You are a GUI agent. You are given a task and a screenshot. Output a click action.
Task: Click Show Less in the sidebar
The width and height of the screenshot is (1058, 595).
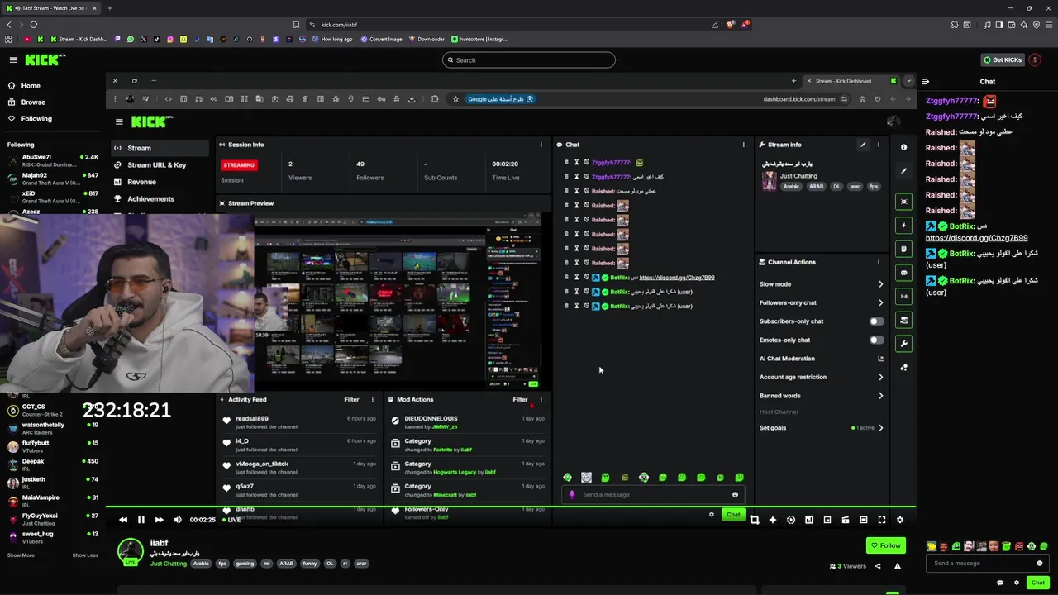[85, 555]
